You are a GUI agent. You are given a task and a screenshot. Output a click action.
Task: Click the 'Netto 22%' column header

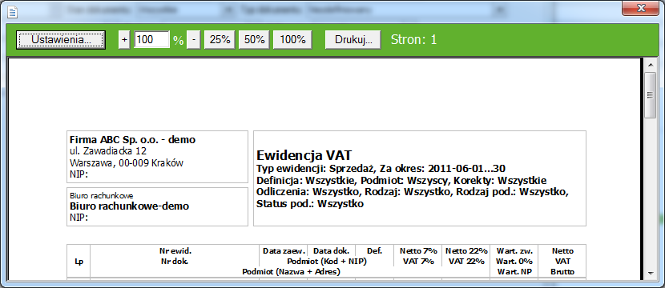point(465,250)
